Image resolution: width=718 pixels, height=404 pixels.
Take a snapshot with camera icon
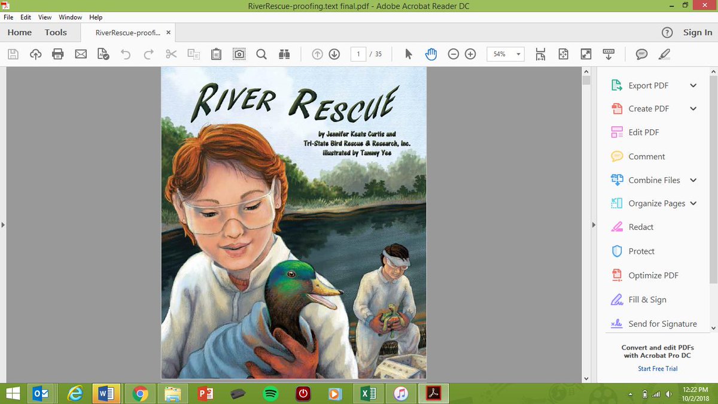(x=239, y=54)
